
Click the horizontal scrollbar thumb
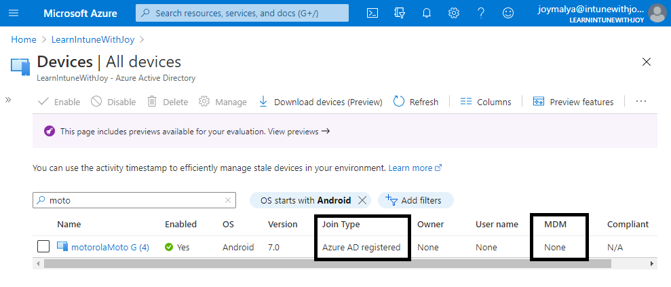(328, 263)
